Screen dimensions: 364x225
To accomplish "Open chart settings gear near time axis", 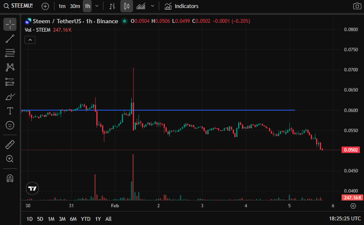I will pos(353,206).
